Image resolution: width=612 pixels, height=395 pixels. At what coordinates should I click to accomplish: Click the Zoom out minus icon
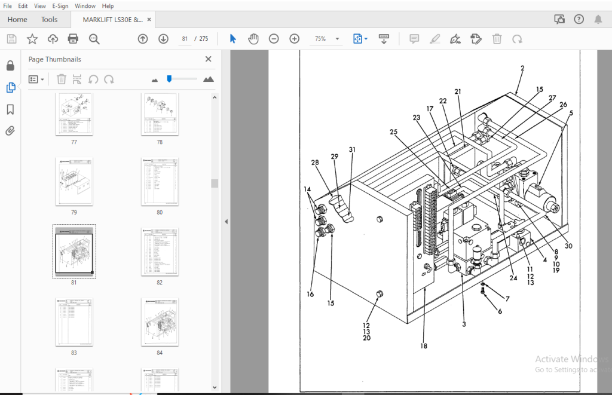274,39
